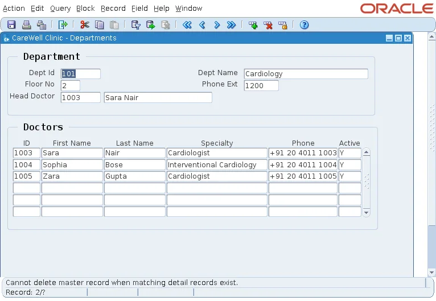Click the main window scroll down arrow
The image size is (436, 301).
pos(431,273)
